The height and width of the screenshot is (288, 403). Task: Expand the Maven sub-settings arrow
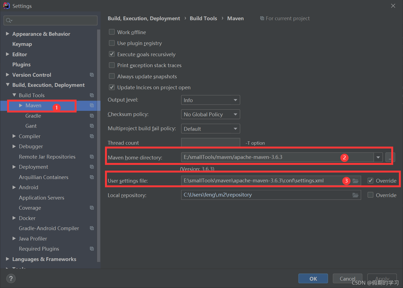pos(21,105)
